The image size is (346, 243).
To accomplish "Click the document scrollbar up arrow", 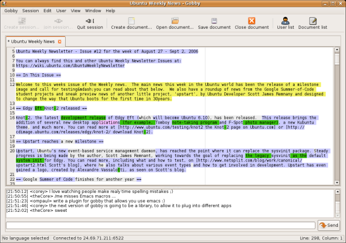I will click(x=337, y=50).
